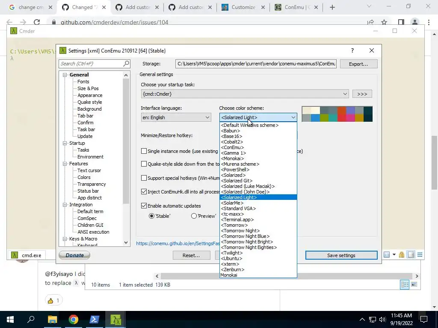The width and height of the screenshot is (438, 328).
Task: Click Cmder icon in the taskbar
Action: coord(115,319)
